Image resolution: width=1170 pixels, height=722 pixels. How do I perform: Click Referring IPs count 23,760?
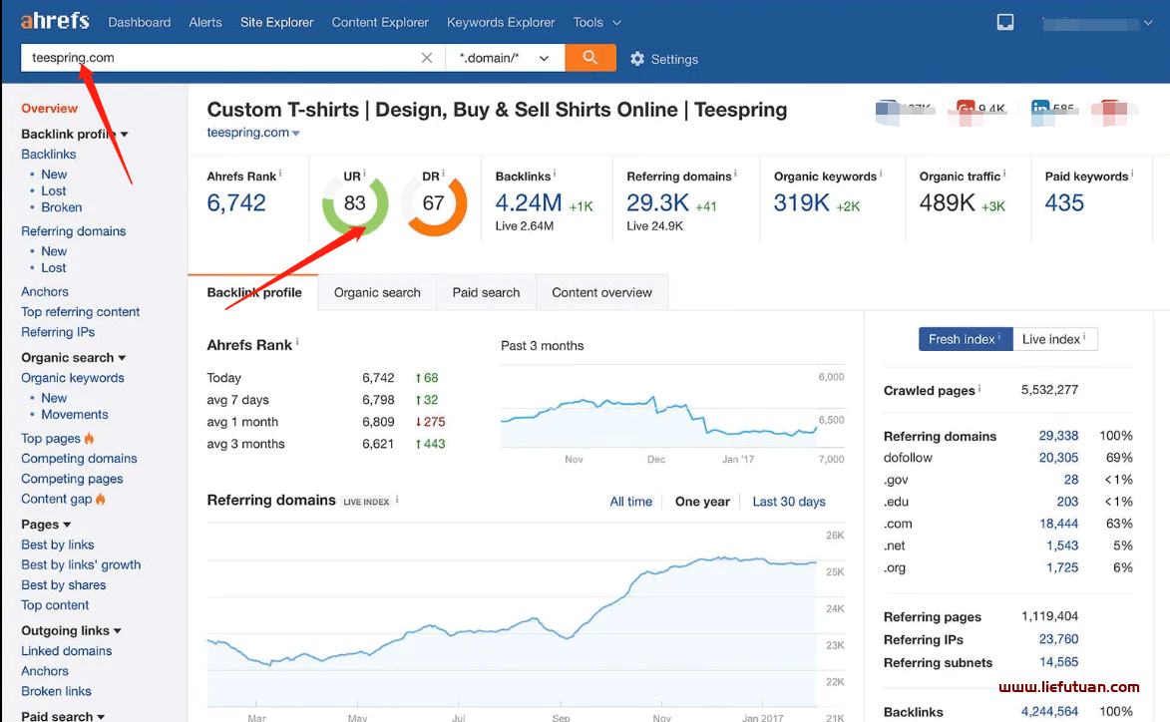click(x=1058, y=638)
